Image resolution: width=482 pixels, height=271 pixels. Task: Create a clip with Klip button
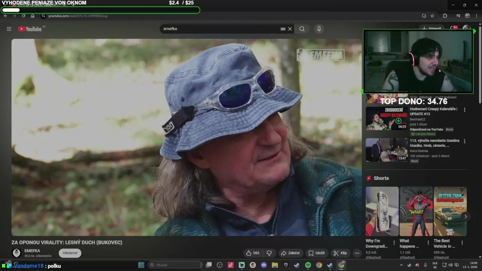click(x=340, y=253)
